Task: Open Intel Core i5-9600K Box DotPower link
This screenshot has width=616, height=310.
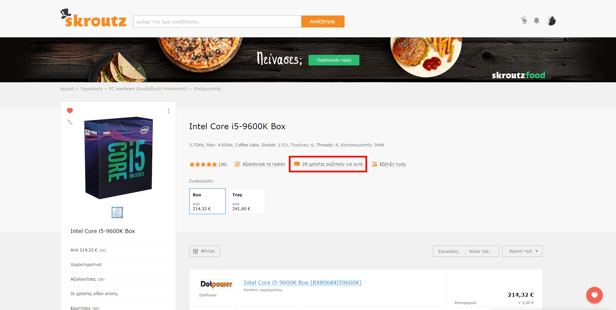Action: [x=303, y=283]
